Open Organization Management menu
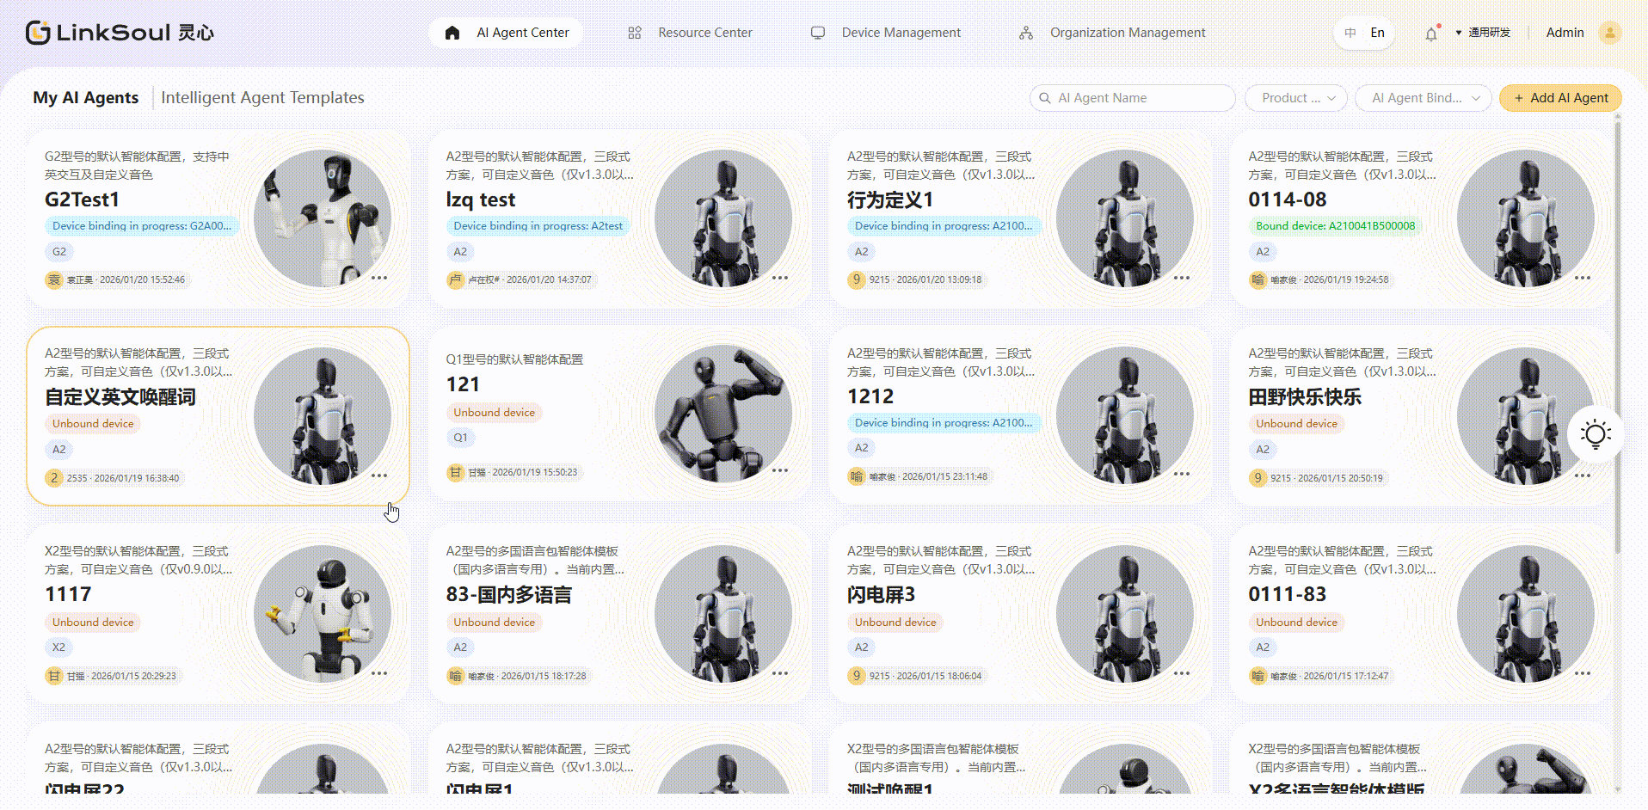Screen dimensions: 1648x810 tap(1112, 33)
